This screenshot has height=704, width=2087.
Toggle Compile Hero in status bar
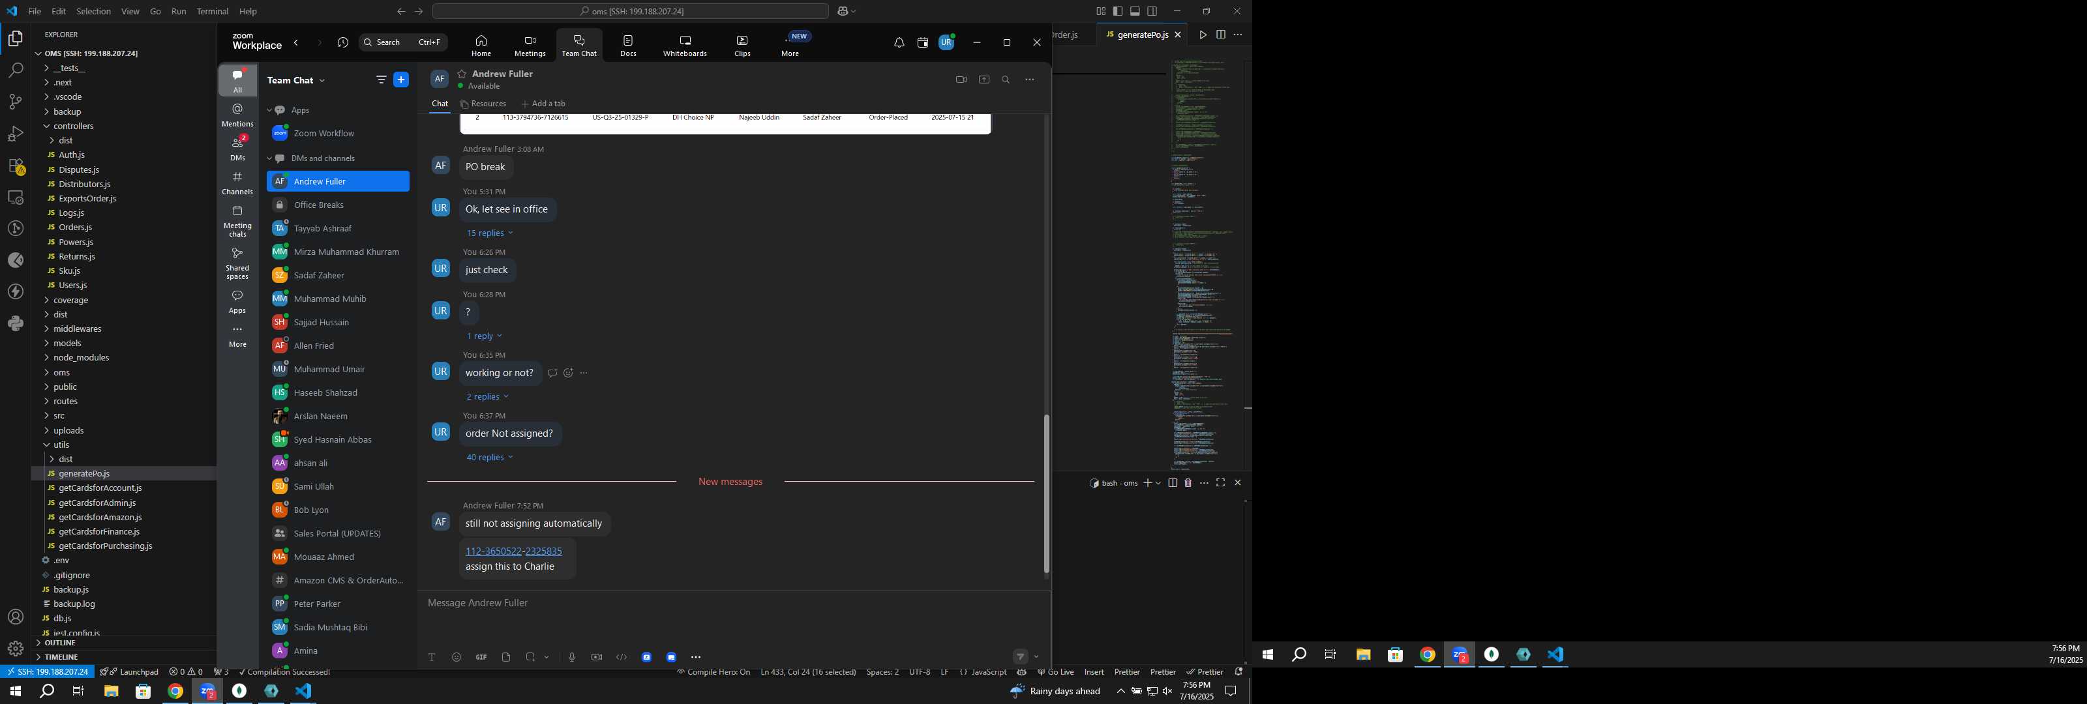point(713,673)
